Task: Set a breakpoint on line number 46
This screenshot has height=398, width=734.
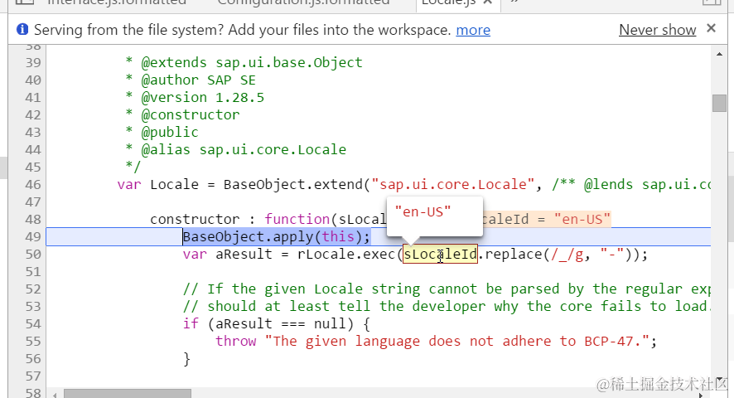Action: (x=33, y=185)
